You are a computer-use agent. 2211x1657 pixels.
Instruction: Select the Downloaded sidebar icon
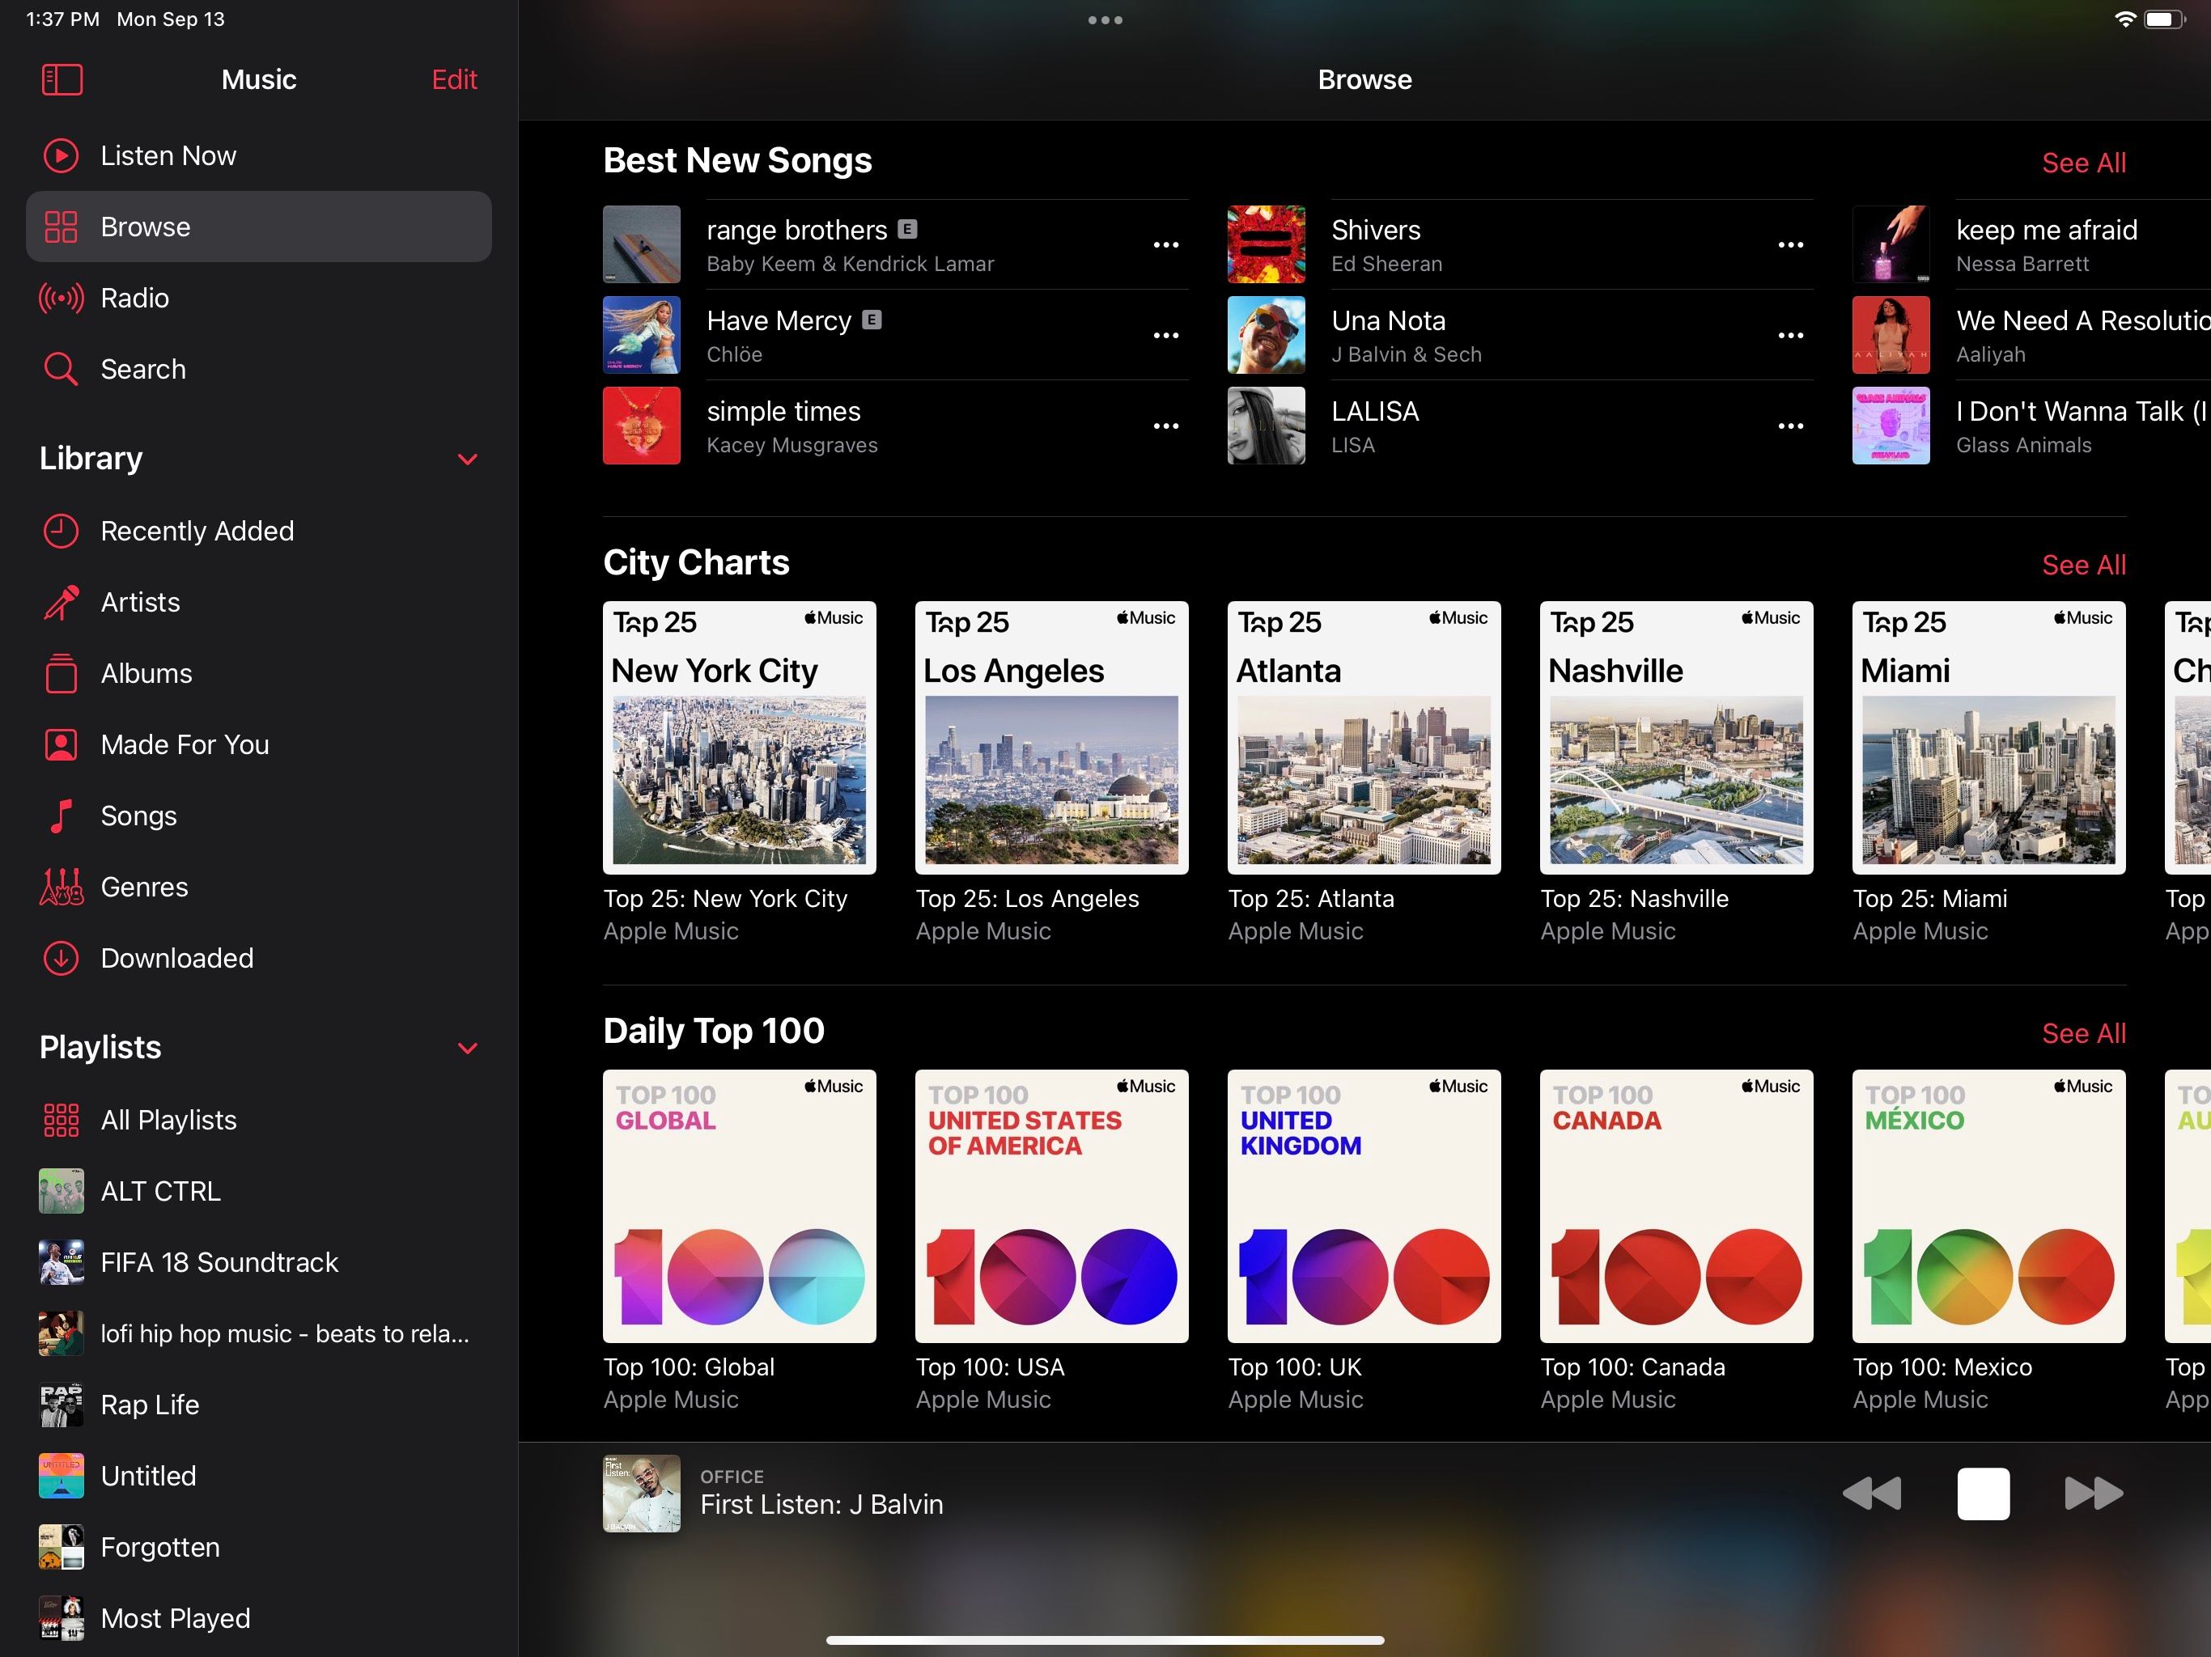tap(61, 956)
